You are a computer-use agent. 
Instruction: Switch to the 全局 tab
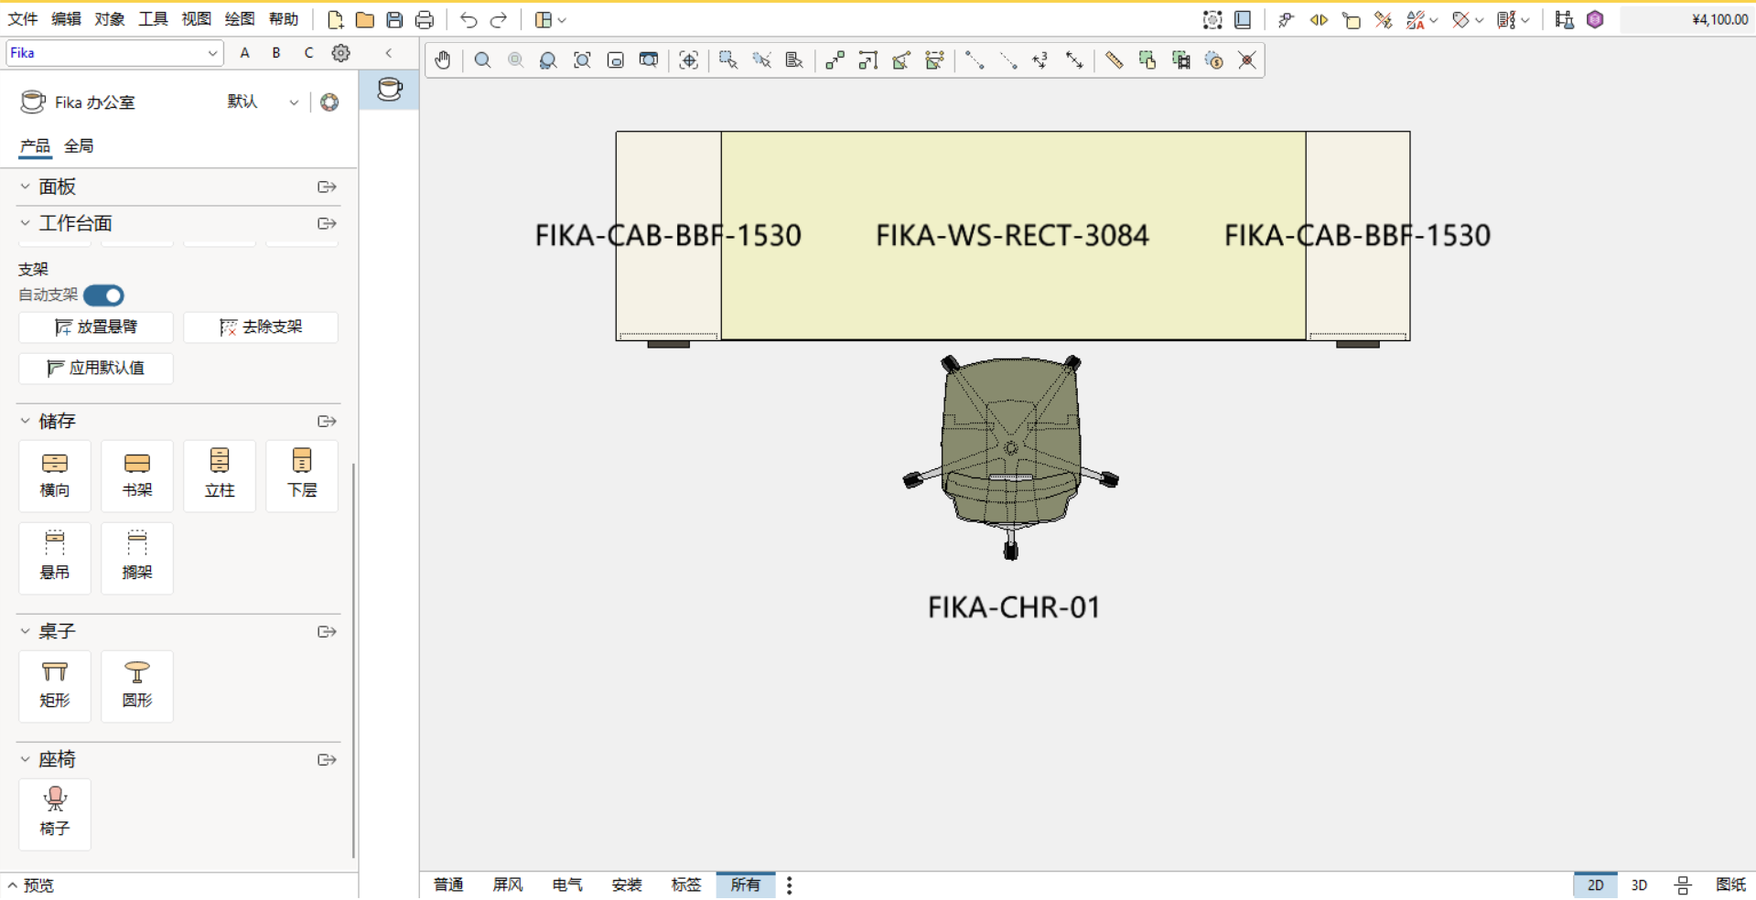[x=79, y=145]
